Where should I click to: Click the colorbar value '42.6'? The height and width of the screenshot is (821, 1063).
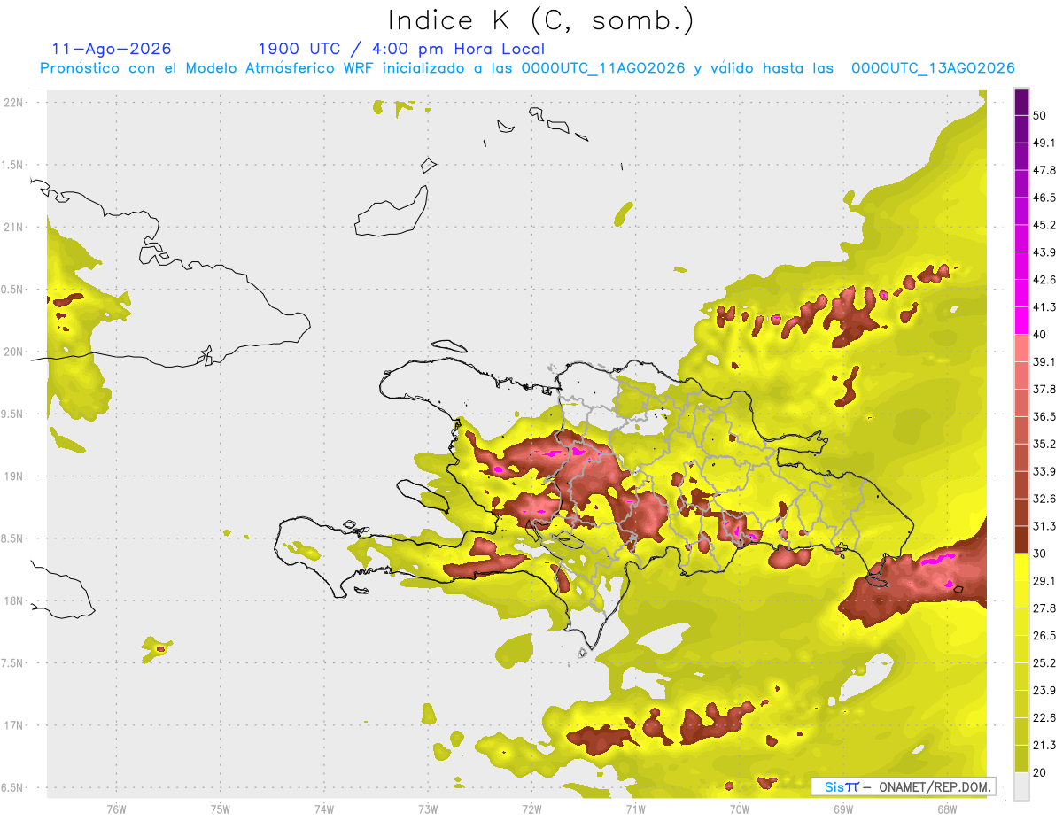pyautogui.click(x=1044, y=280)
